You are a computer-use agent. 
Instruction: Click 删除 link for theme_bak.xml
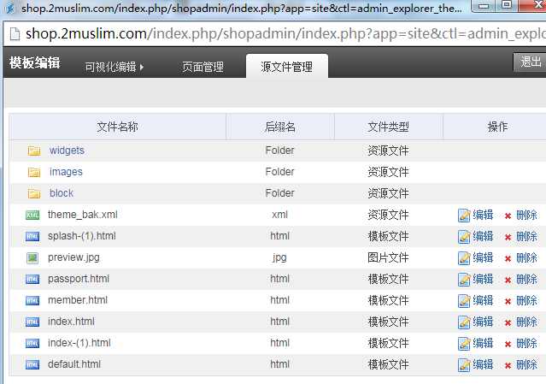coord(526,215)
